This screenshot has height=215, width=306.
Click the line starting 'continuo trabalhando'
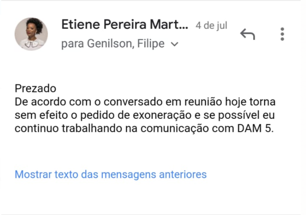point(144,128)
